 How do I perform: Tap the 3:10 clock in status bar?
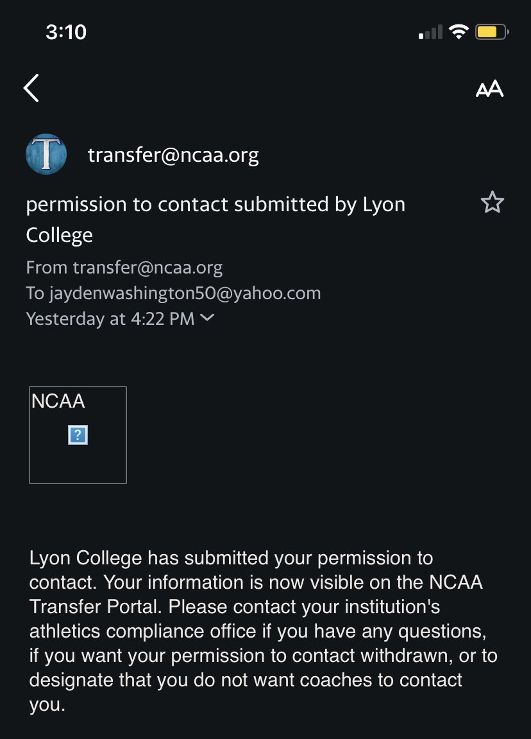(66, 32)
